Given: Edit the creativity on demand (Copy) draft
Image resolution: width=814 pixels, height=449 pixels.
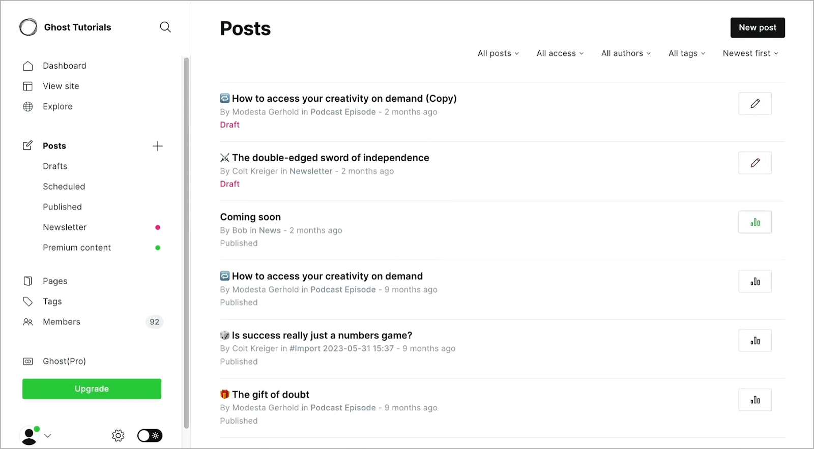Looking at the screenshot, I should [x=755, y=104].
